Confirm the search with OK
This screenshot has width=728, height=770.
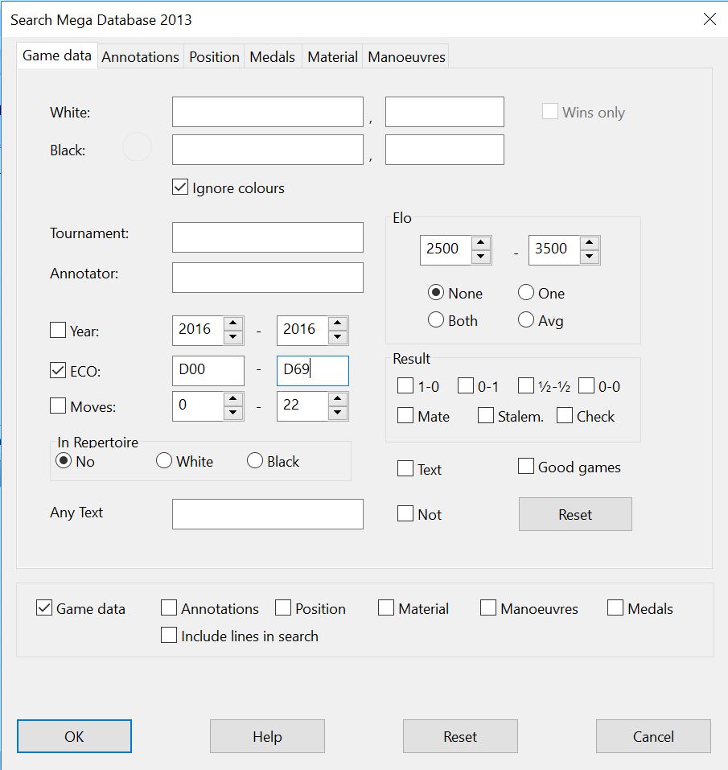tap(74, 736)
